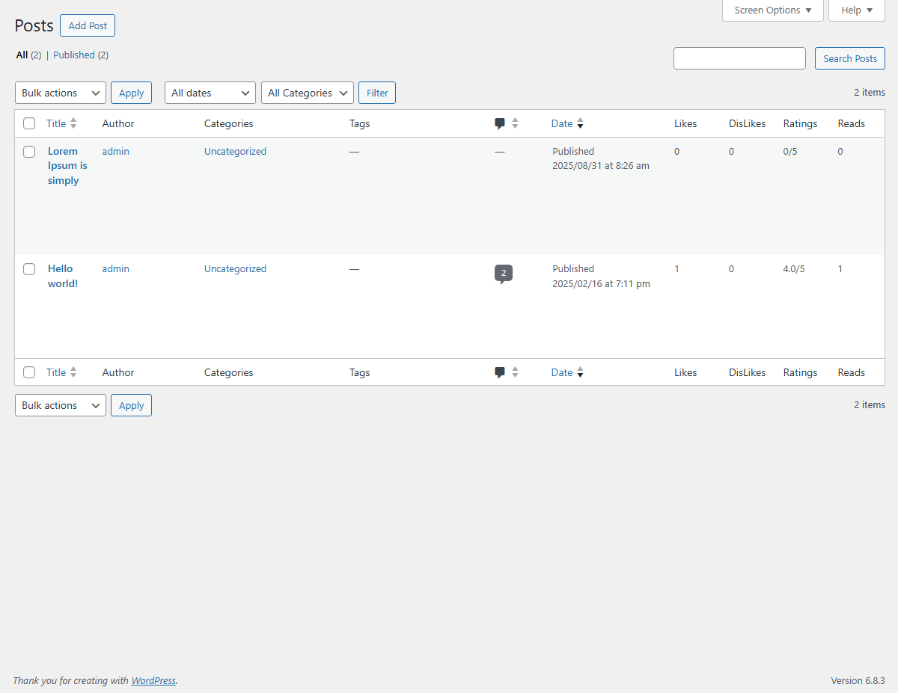Viewport: 898px width, 693px height.
Task: Open the All dates dropdown
Action: coord(210,92)
